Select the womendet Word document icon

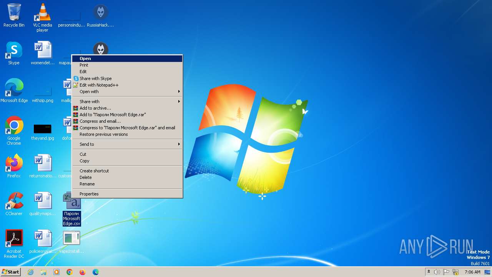coord(42,53)
